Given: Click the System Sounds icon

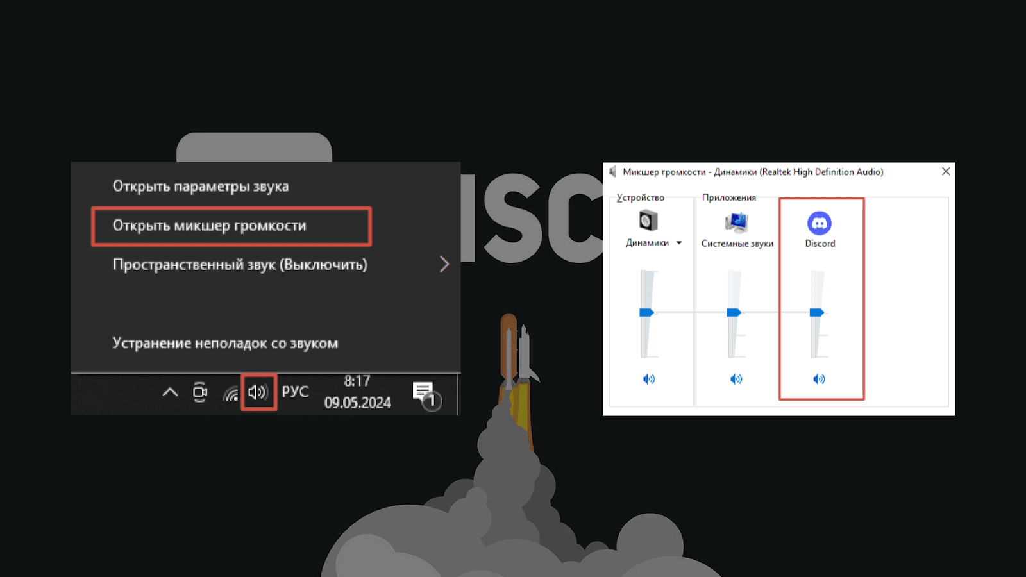Looking at the screenshot, I should 736,222.
